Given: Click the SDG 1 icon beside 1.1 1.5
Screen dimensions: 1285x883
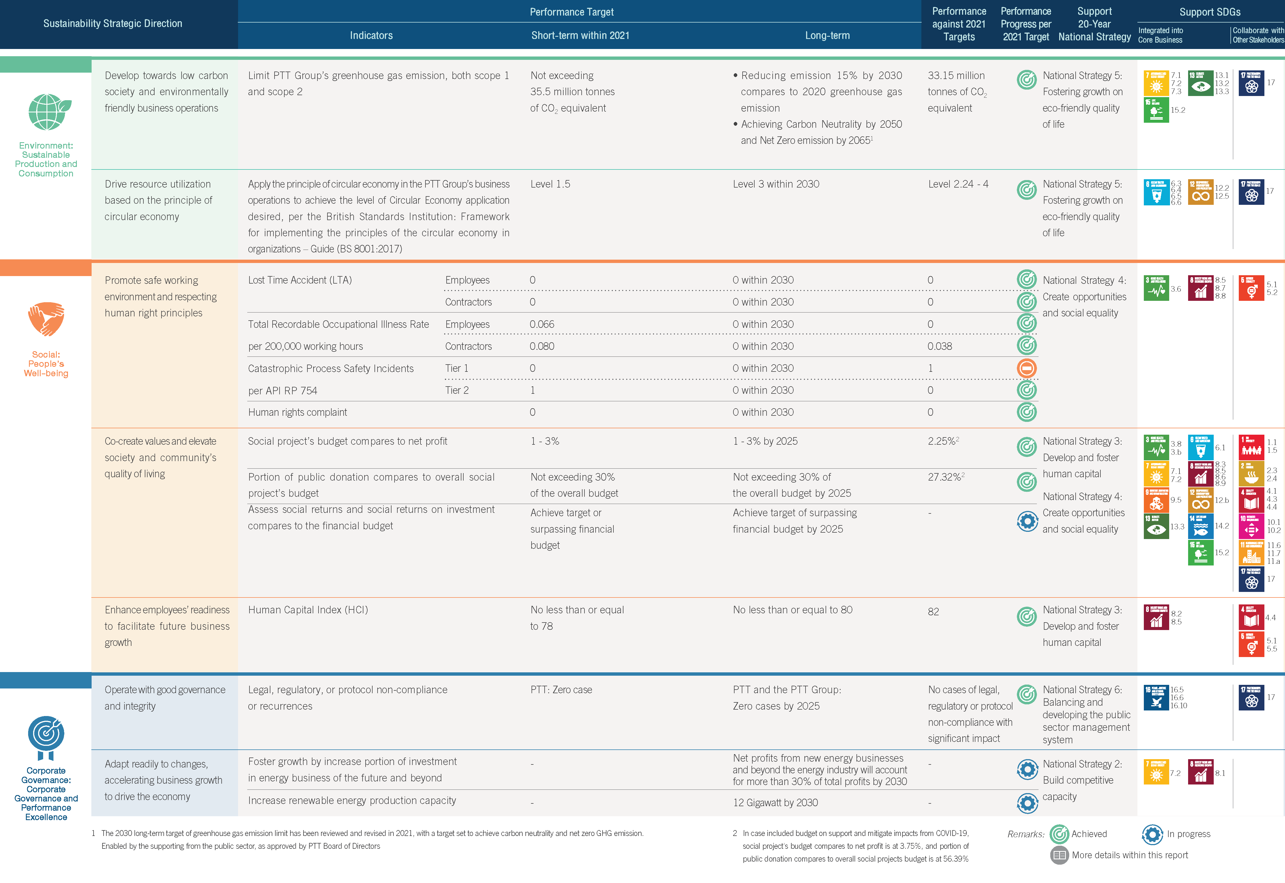Looking at the screenshot, I should click(1251, 447).
